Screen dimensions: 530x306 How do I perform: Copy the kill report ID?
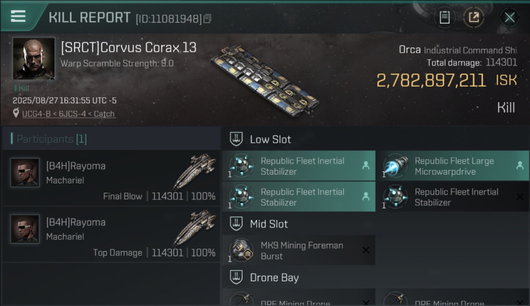pyautogui.click(x=208, y=19)
